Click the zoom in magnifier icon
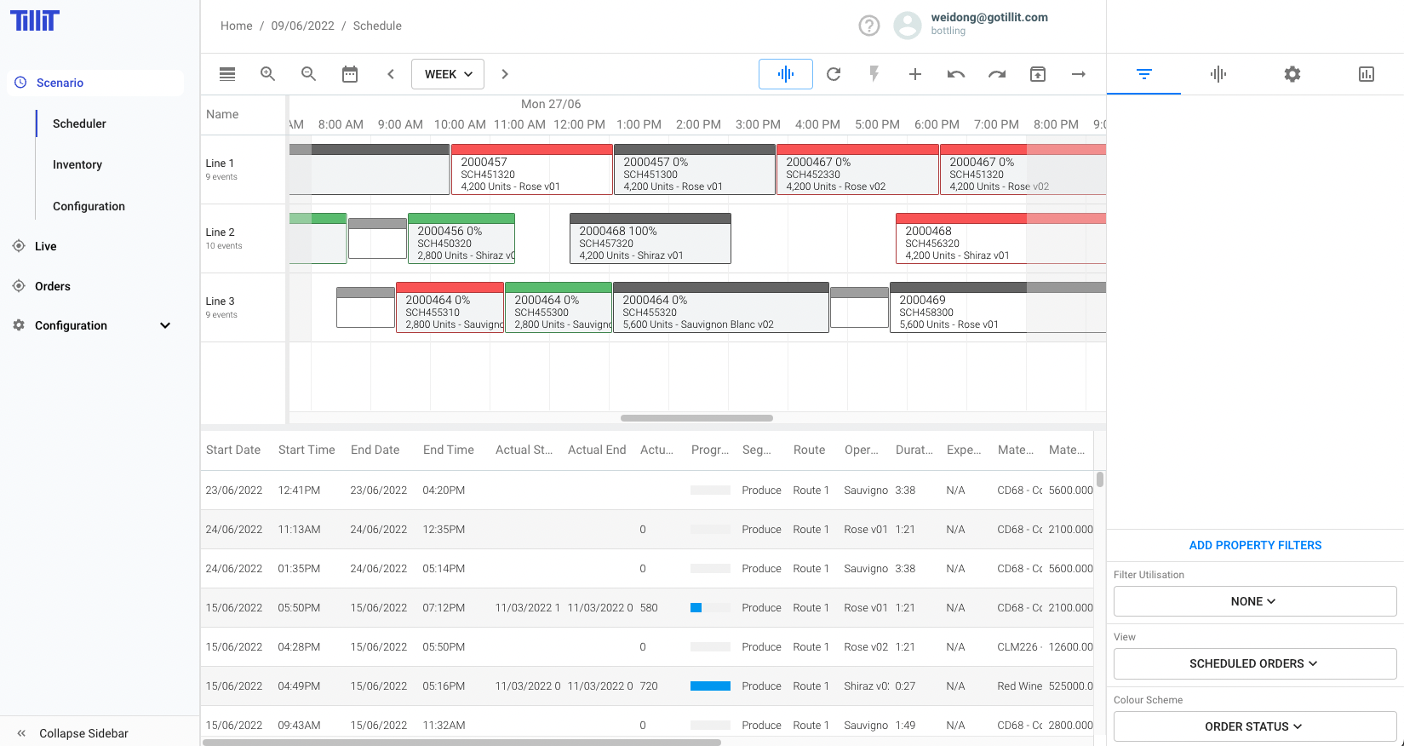 267,74
